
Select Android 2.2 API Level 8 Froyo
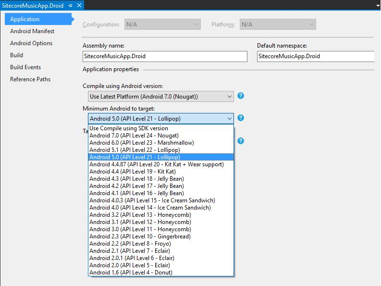(161, 244)
